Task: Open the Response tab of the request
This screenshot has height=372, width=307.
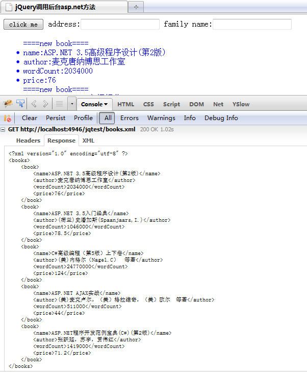Action: pos(61,141)
